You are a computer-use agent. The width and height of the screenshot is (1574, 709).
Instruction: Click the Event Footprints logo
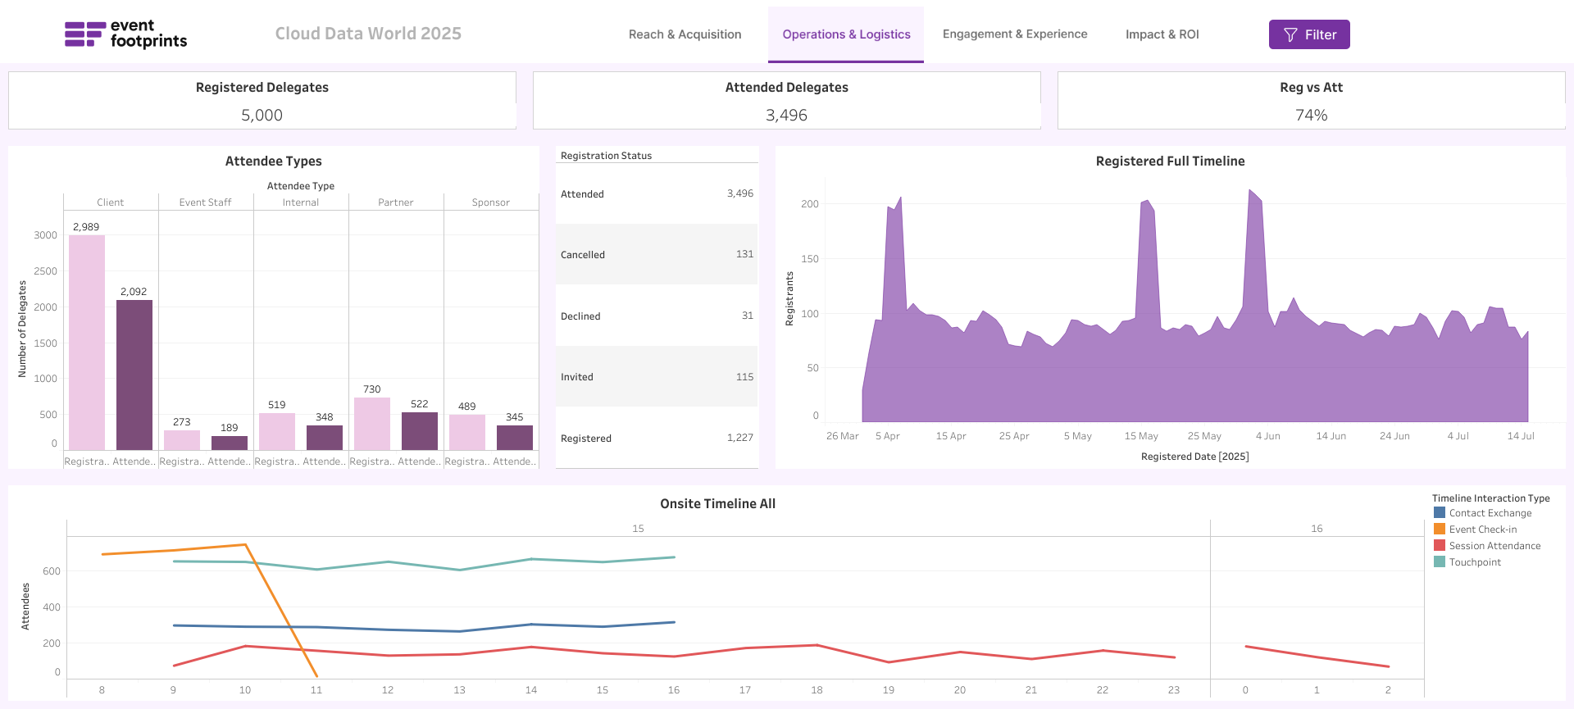(125, 34)
